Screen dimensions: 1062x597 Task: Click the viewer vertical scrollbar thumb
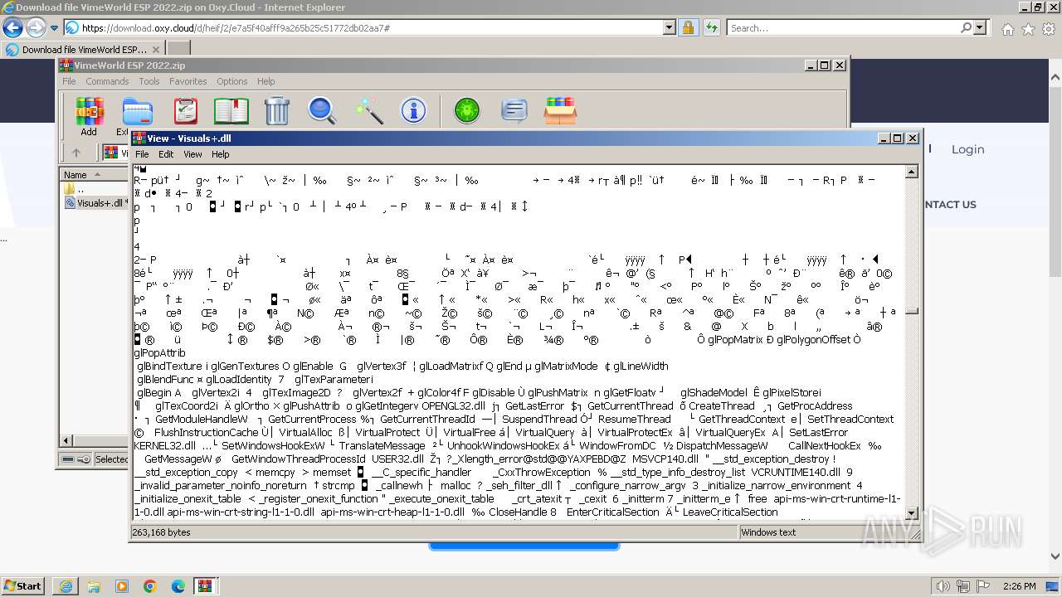911,312
